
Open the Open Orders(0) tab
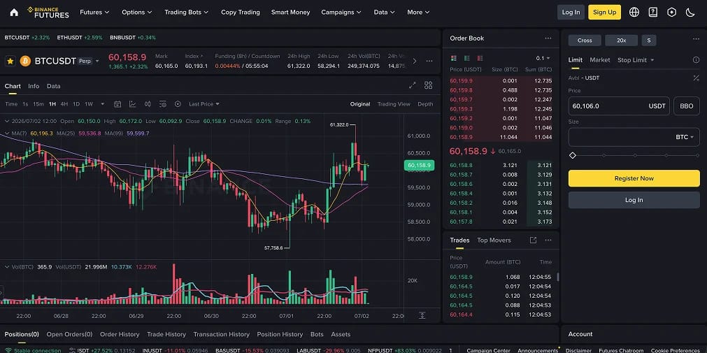[69, 335]
